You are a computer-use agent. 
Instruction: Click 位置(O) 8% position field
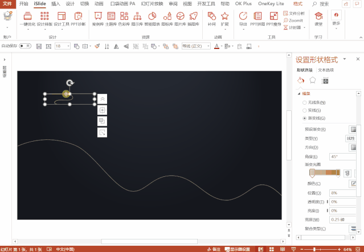click(343, 193)
